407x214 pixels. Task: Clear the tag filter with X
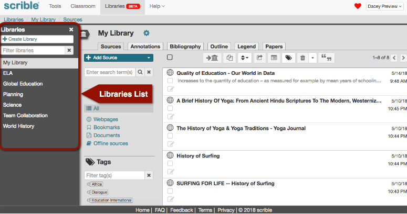149,175
